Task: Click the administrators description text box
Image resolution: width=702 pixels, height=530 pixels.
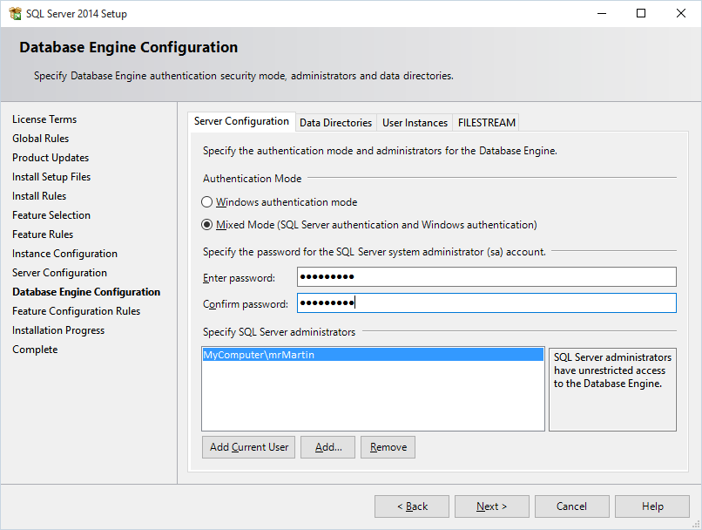Action: point(612,390)
